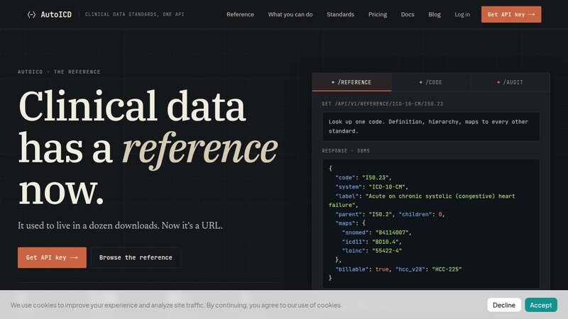Switch to the /AUDIT tab

[x=510, y=82]
